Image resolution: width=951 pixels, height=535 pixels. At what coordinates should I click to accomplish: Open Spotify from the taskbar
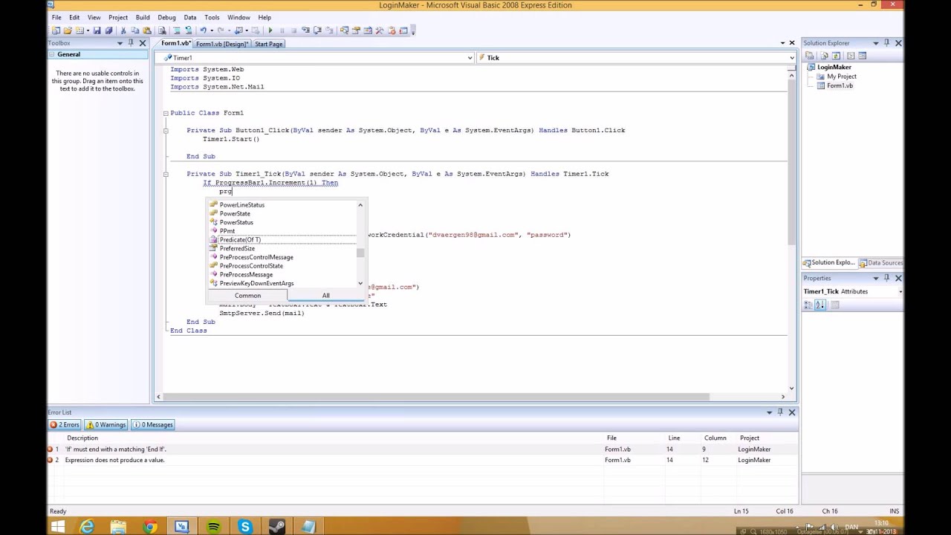click(213, 527)
